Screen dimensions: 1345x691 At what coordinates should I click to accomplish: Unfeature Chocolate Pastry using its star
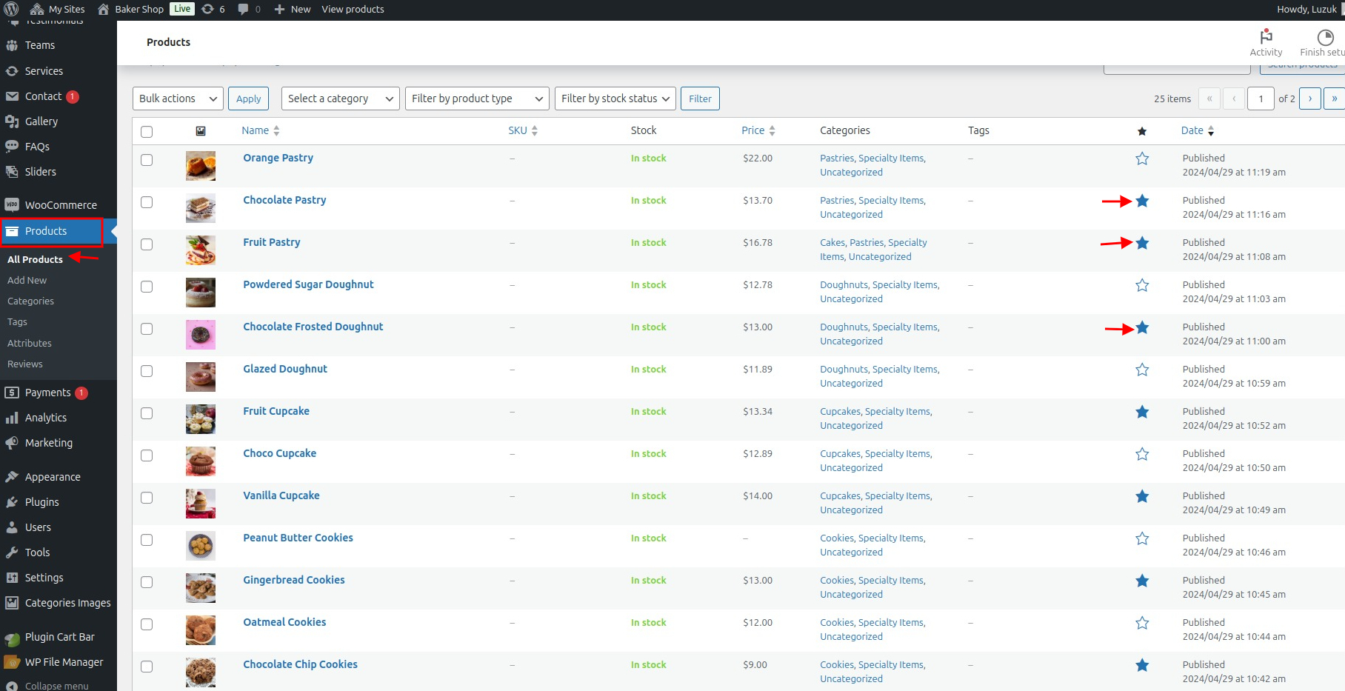click(x=1142, y=201)
